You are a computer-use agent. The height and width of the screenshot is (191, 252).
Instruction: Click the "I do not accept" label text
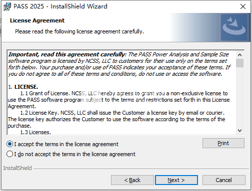(74, 154)
